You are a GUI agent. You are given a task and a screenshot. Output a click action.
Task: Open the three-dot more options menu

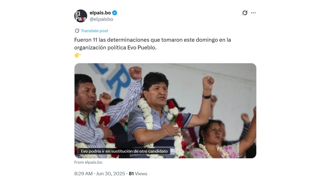(253, 13)
